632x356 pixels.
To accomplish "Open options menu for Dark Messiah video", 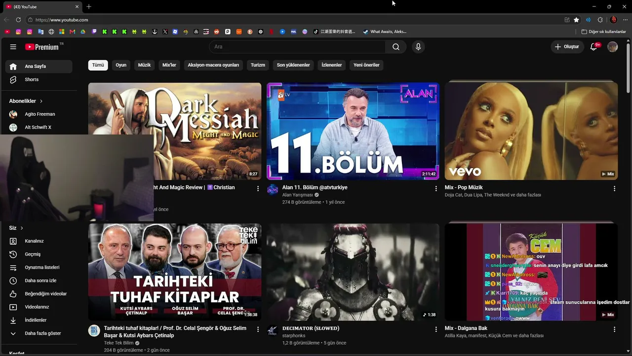I will point(258,188).
